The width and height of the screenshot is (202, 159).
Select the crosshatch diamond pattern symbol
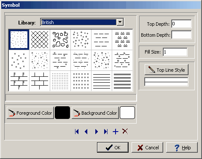pos(40,40)
